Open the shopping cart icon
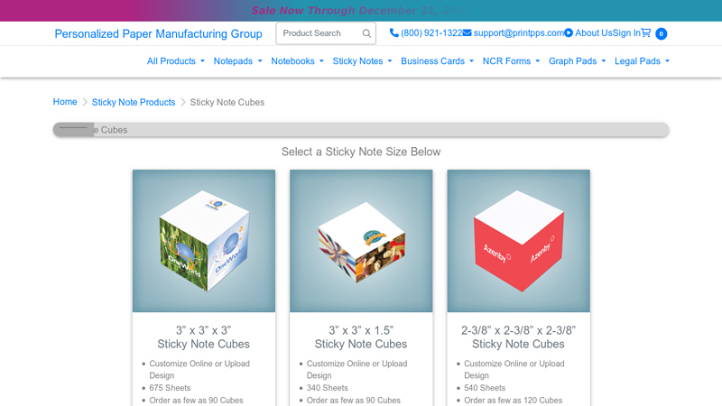722x406 pixels. (646, 32)
